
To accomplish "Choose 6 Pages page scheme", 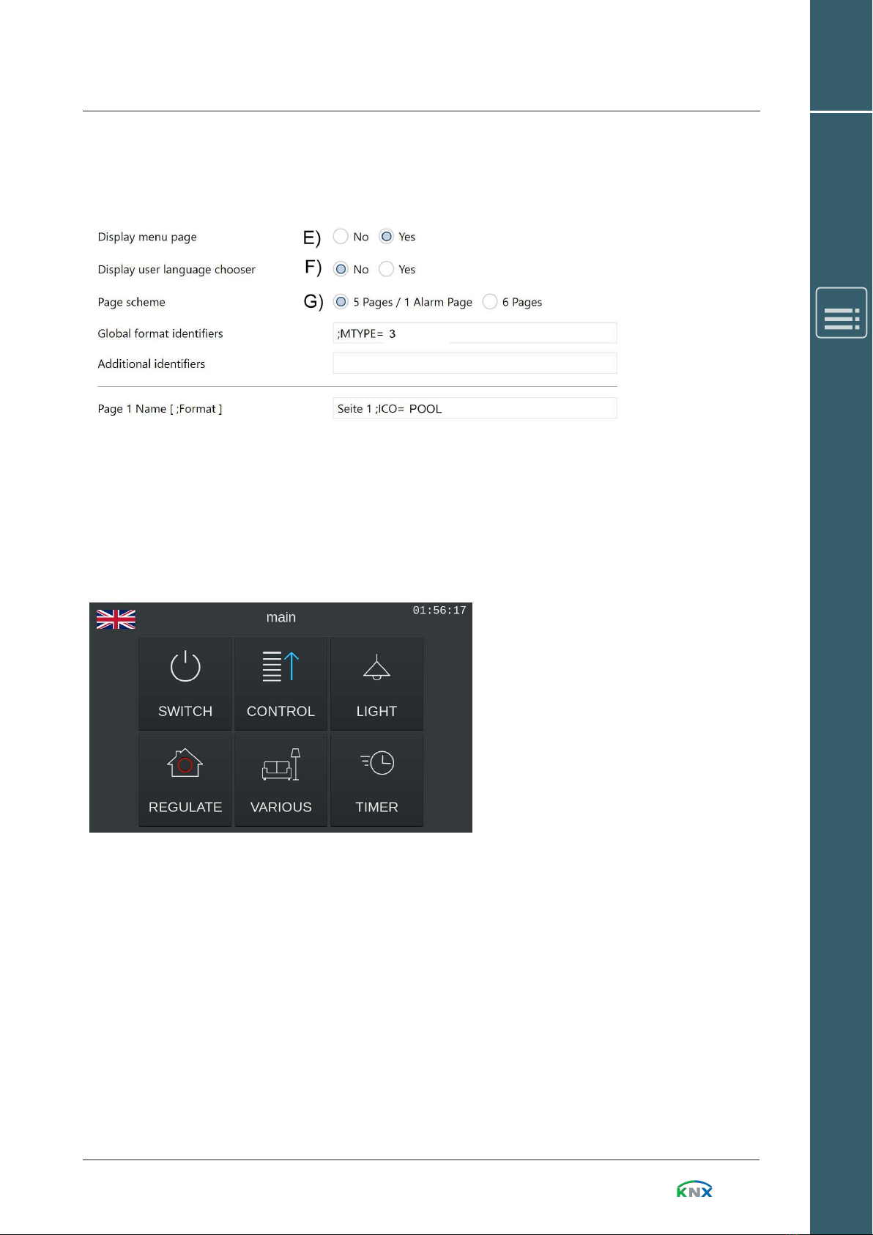I will (490, 302).
